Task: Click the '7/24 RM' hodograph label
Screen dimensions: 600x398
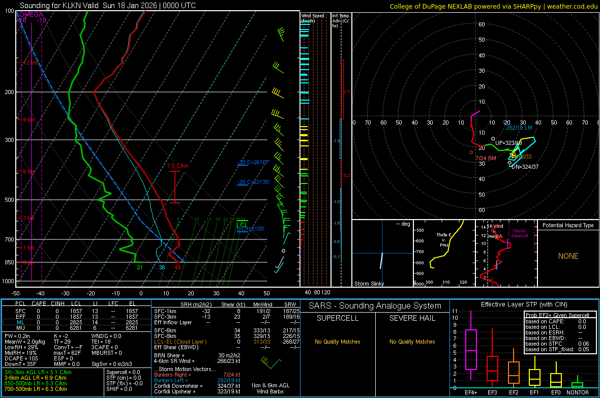Action: click(x=486, y=158)
